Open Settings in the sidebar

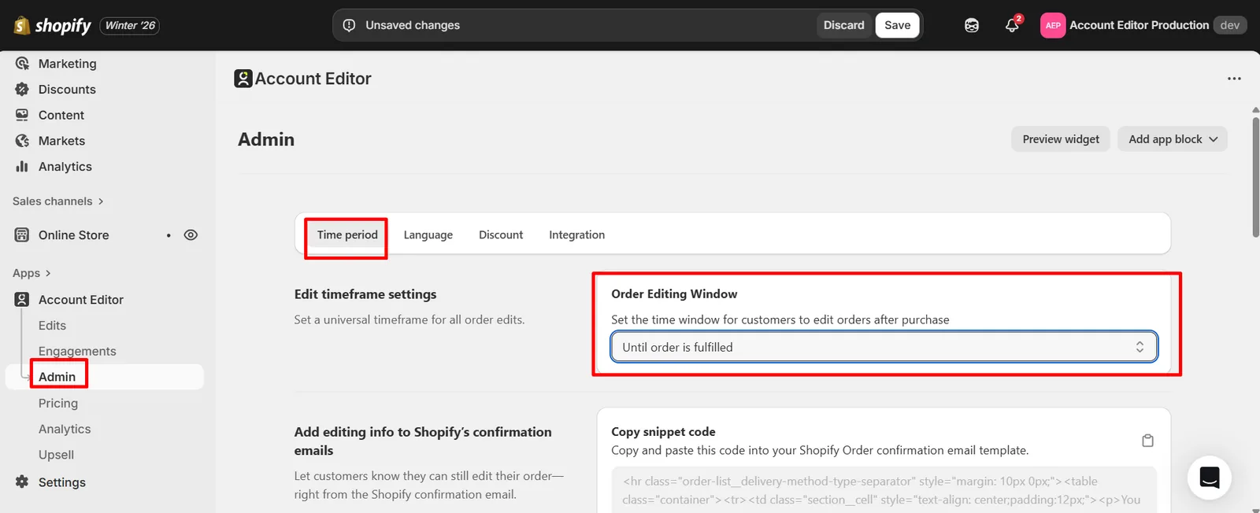tap(62, 482)
